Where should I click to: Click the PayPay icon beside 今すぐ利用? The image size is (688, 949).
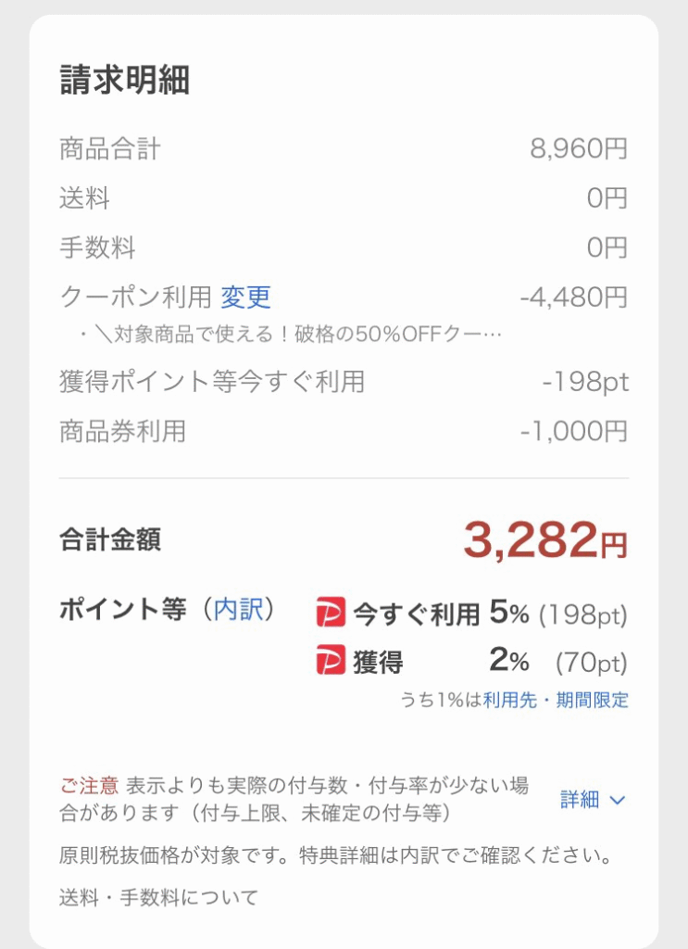coord(331,612)
